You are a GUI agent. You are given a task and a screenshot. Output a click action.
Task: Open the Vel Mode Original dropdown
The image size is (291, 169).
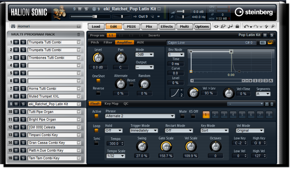pyautogui.click(x=250, y=131)
